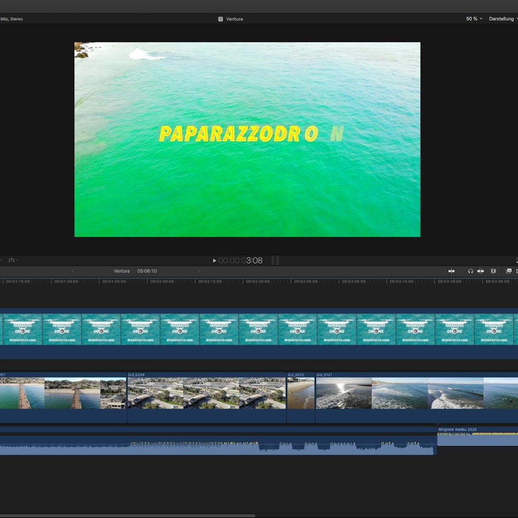The height and width of the screenshot is (518, 518).
Task: Click the play button beside the timecode
Action: 215,261
